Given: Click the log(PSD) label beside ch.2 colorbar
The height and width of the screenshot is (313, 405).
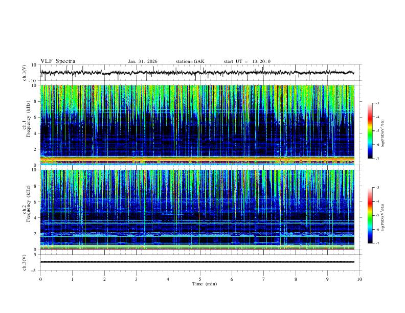Looking at the screenshot, I should click(383, 218).
